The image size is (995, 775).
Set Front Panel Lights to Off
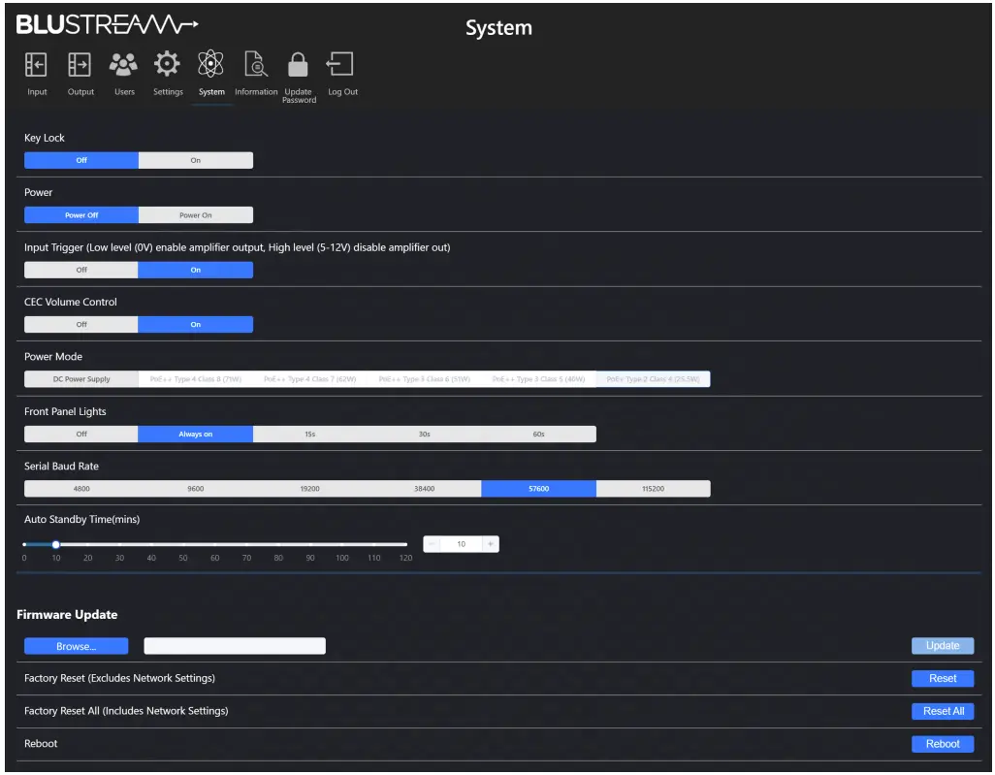click(x=81, y=435)
